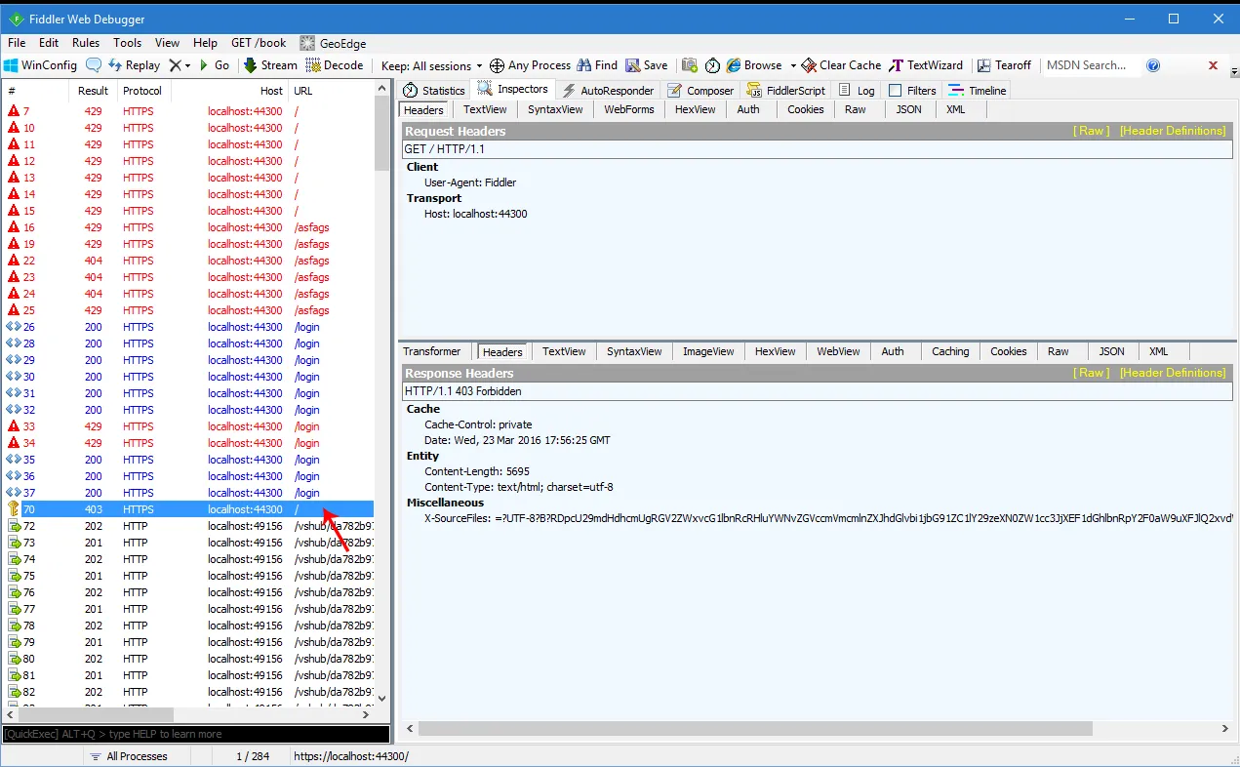Click the Tearoff button
The image size is (1240, 767).
pos(1004,65)
